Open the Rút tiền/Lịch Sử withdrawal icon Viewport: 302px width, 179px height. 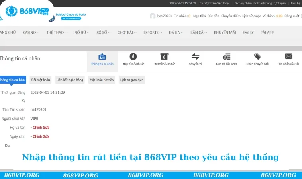pos(164,56)
